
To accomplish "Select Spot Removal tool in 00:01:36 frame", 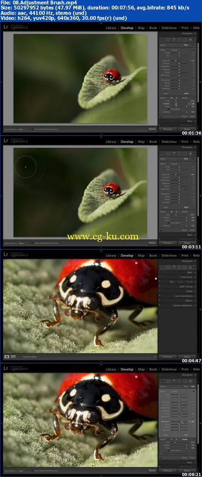I will [168, 40].
